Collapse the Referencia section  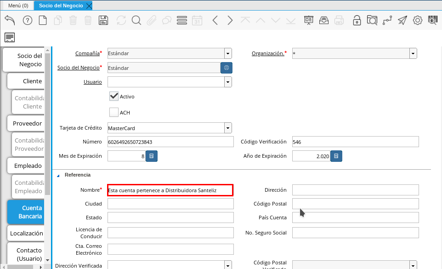point(59,175)
